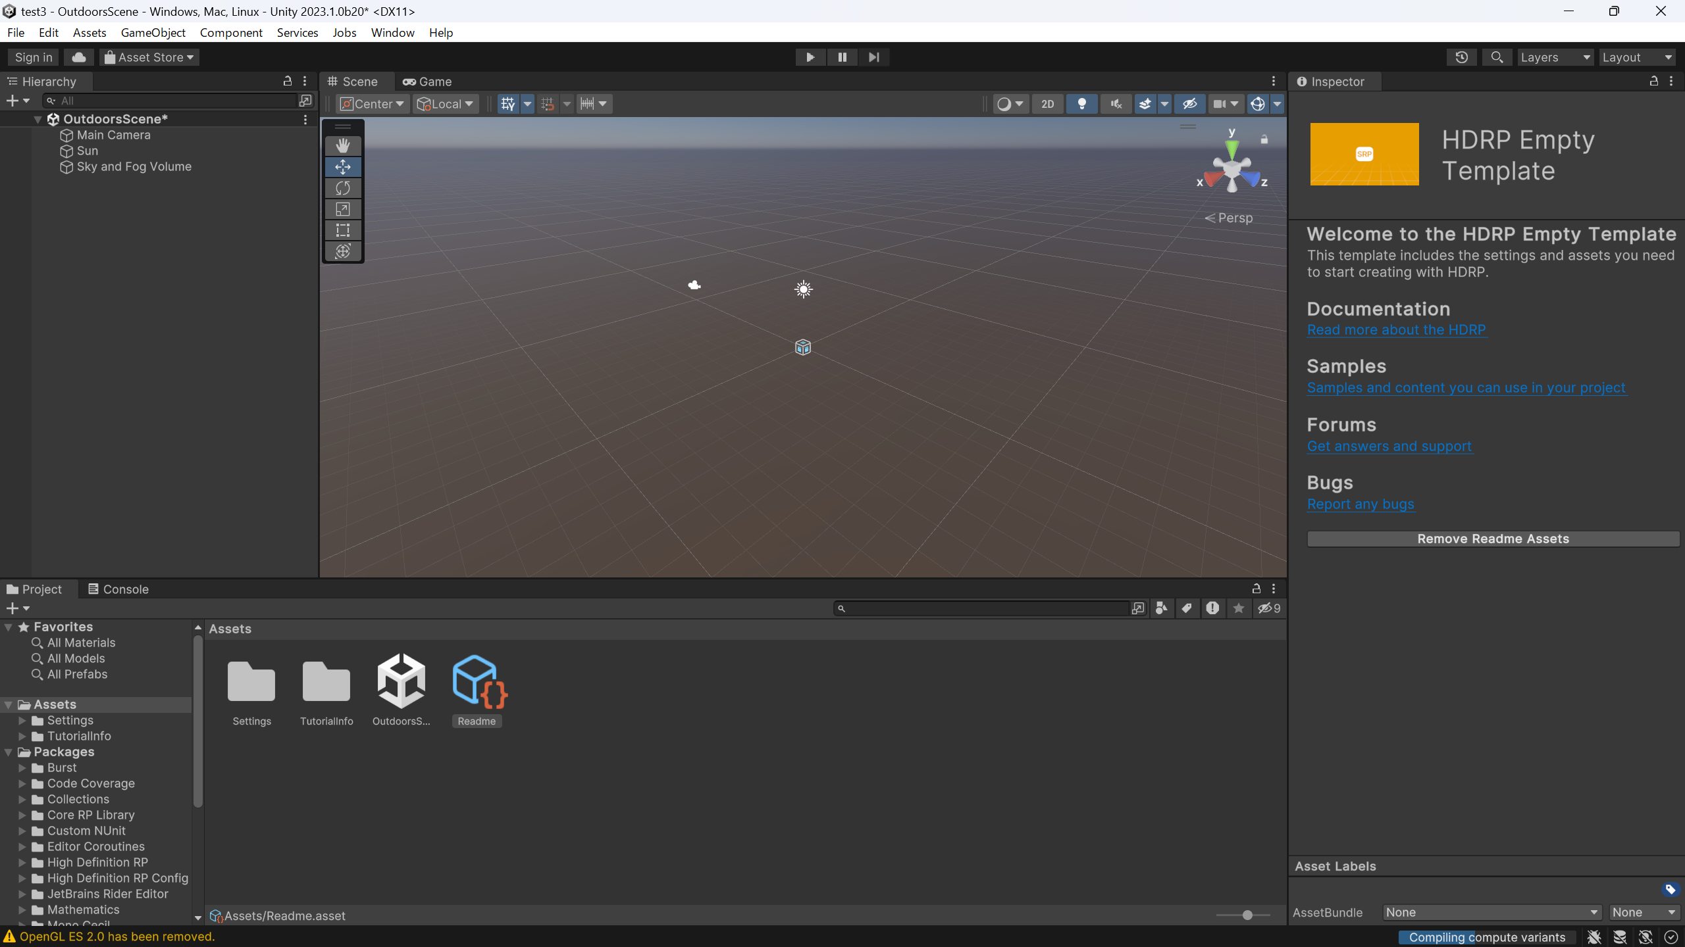
Task: Open the GameObject menu
Action: pos(153,32)
